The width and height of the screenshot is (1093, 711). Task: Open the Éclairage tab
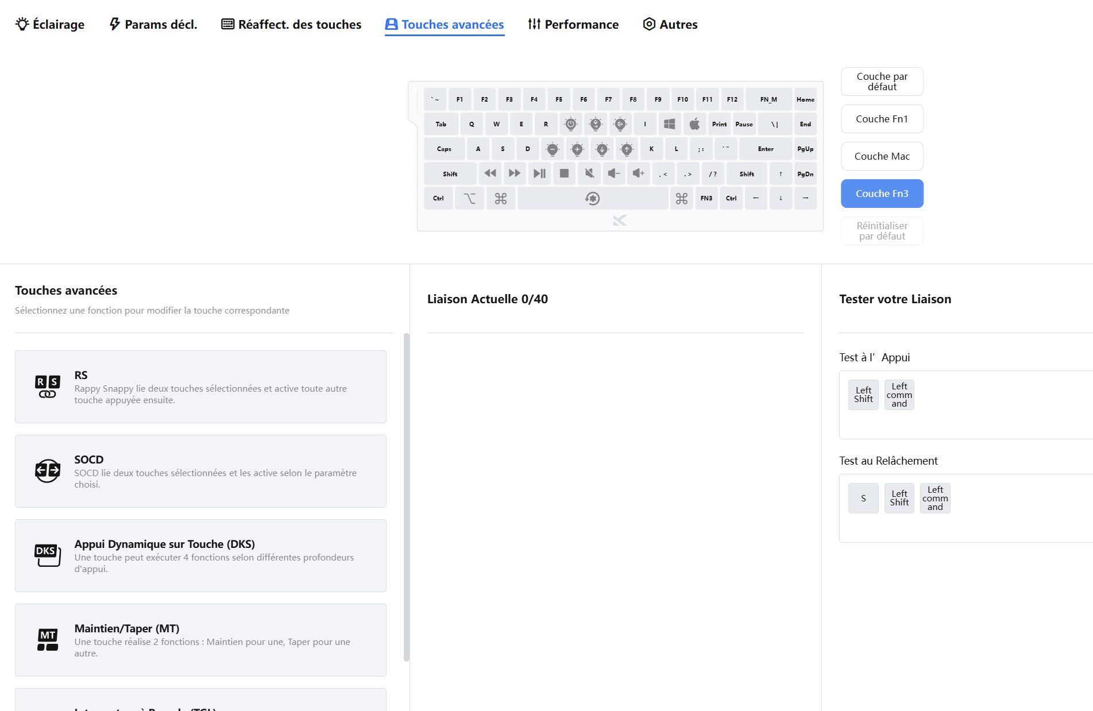tap(50, 25)
